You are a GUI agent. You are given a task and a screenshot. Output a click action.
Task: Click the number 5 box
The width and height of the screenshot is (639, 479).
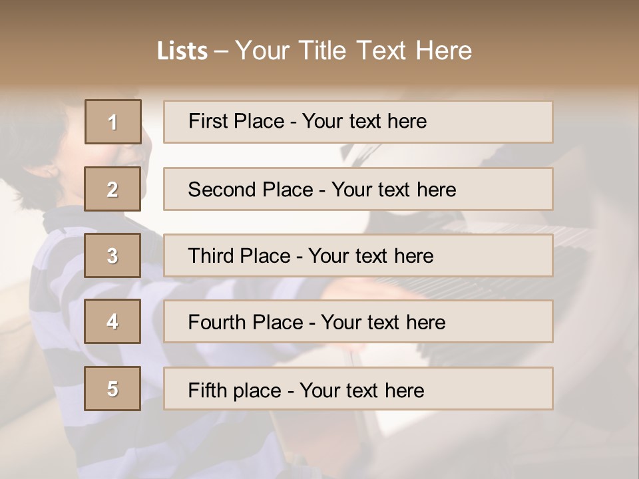[x=112, y=389]
